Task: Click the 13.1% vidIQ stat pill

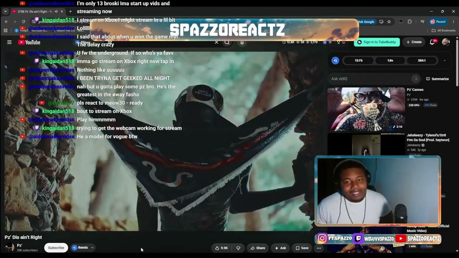Action: coord(359,61)
